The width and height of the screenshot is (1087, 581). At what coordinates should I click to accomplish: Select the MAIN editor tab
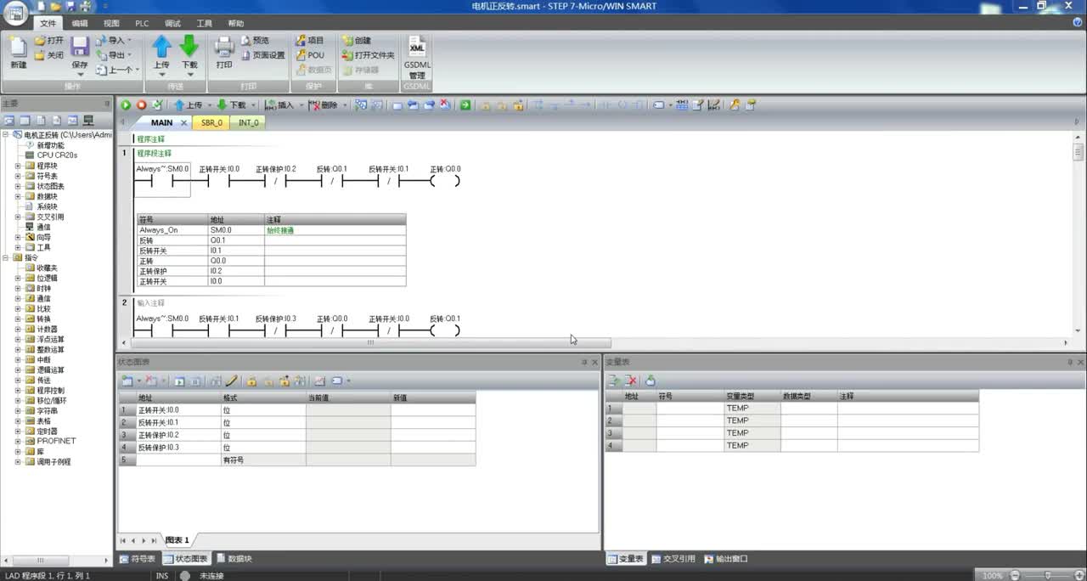click(161, 122)
